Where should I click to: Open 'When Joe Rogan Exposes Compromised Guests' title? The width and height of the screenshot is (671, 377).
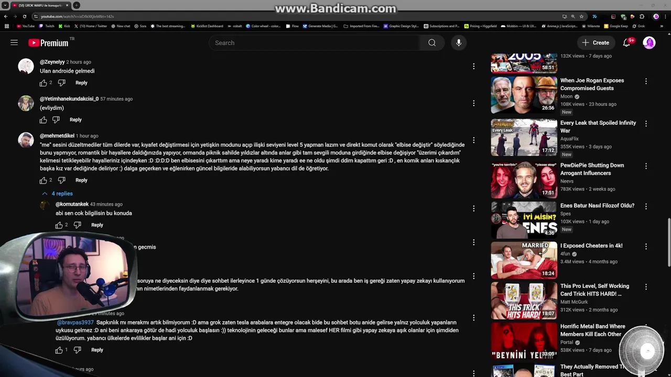[592, 84]
